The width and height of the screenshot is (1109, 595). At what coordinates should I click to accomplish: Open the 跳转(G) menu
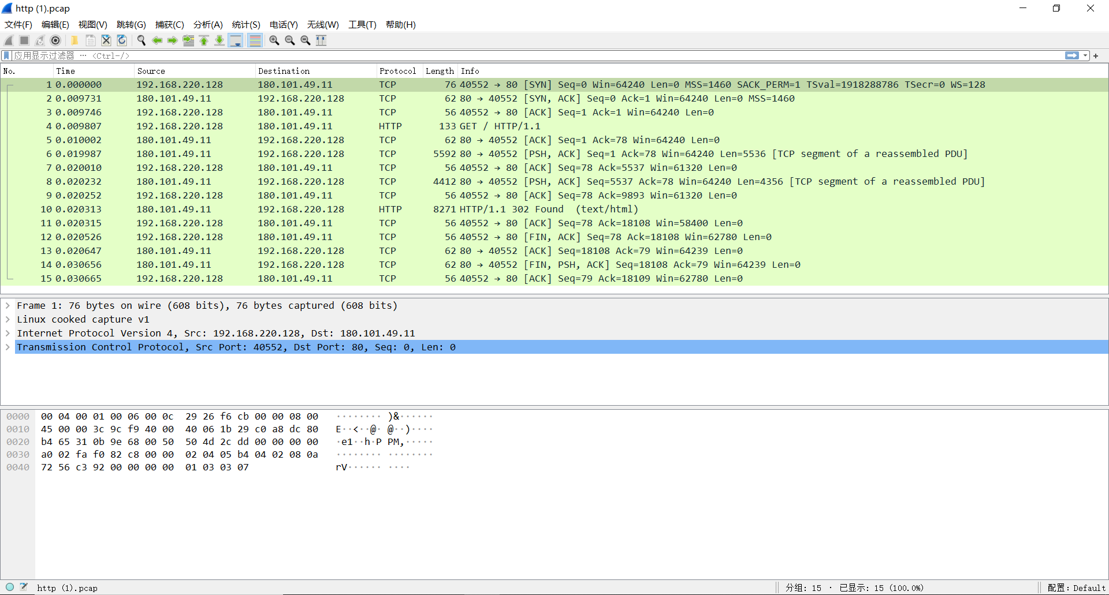click(131, 25)
